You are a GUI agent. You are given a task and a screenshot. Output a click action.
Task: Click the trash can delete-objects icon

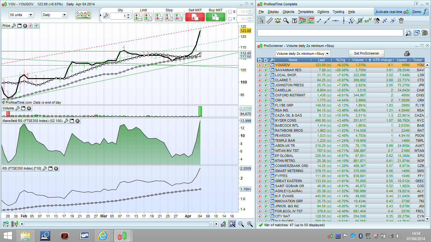[401, 21]
